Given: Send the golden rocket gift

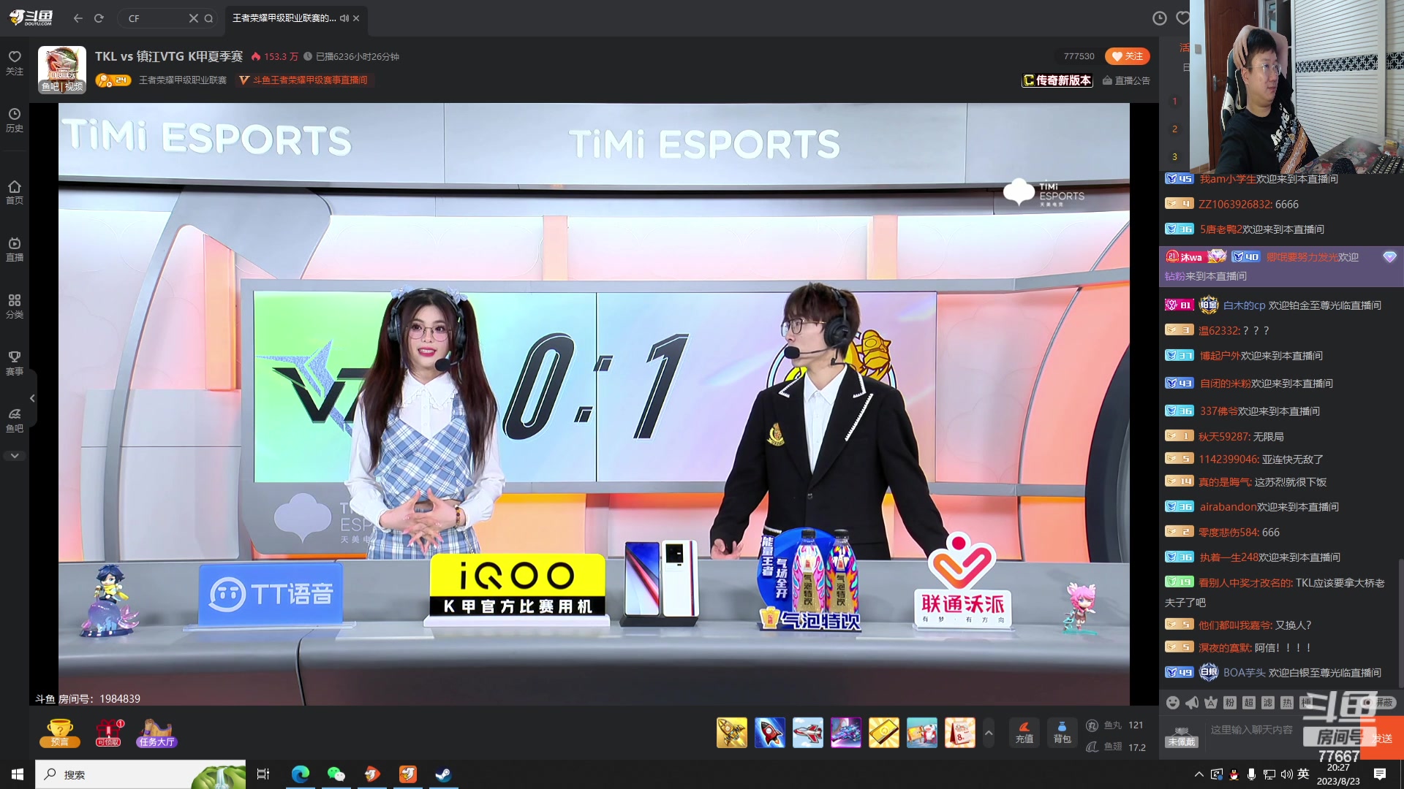Looking at the screenshot, I should coord(732,733).
